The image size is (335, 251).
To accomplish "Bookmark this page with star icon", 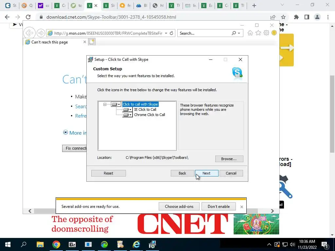I will [x=283, y=17].
